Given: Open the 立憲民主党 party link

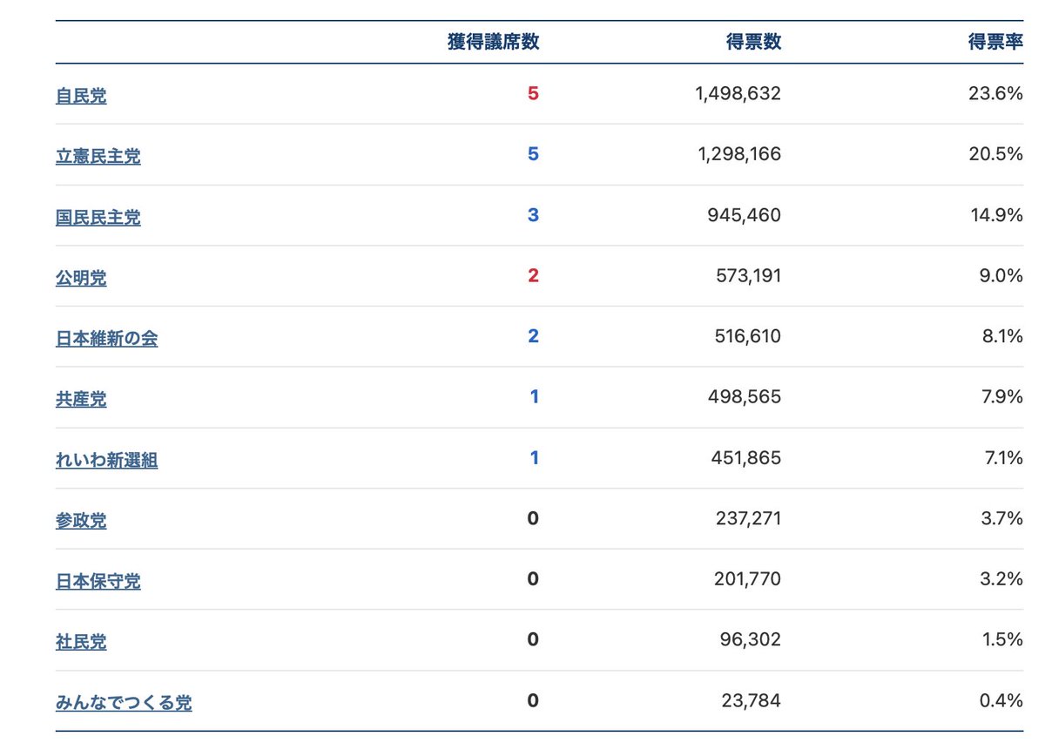Looking at the screenshot, I should click(x=98, y=157).
